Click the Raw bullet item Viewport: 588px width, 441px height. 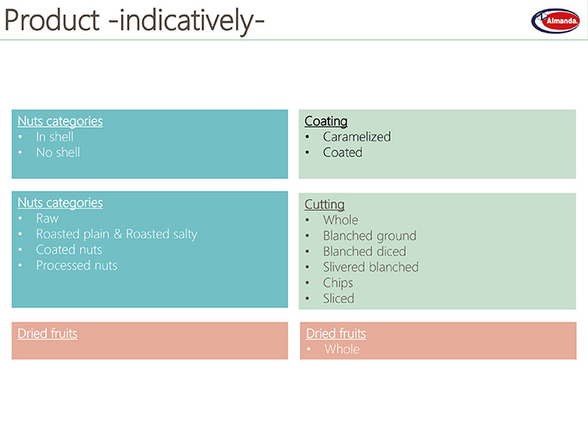47,218
